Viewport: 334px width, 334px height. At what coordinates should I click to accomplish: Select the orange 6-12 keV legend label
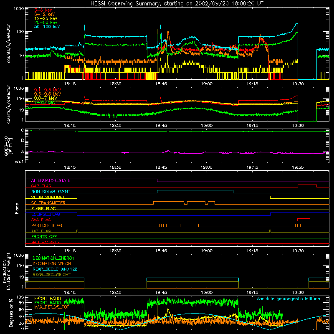point(45,14)
